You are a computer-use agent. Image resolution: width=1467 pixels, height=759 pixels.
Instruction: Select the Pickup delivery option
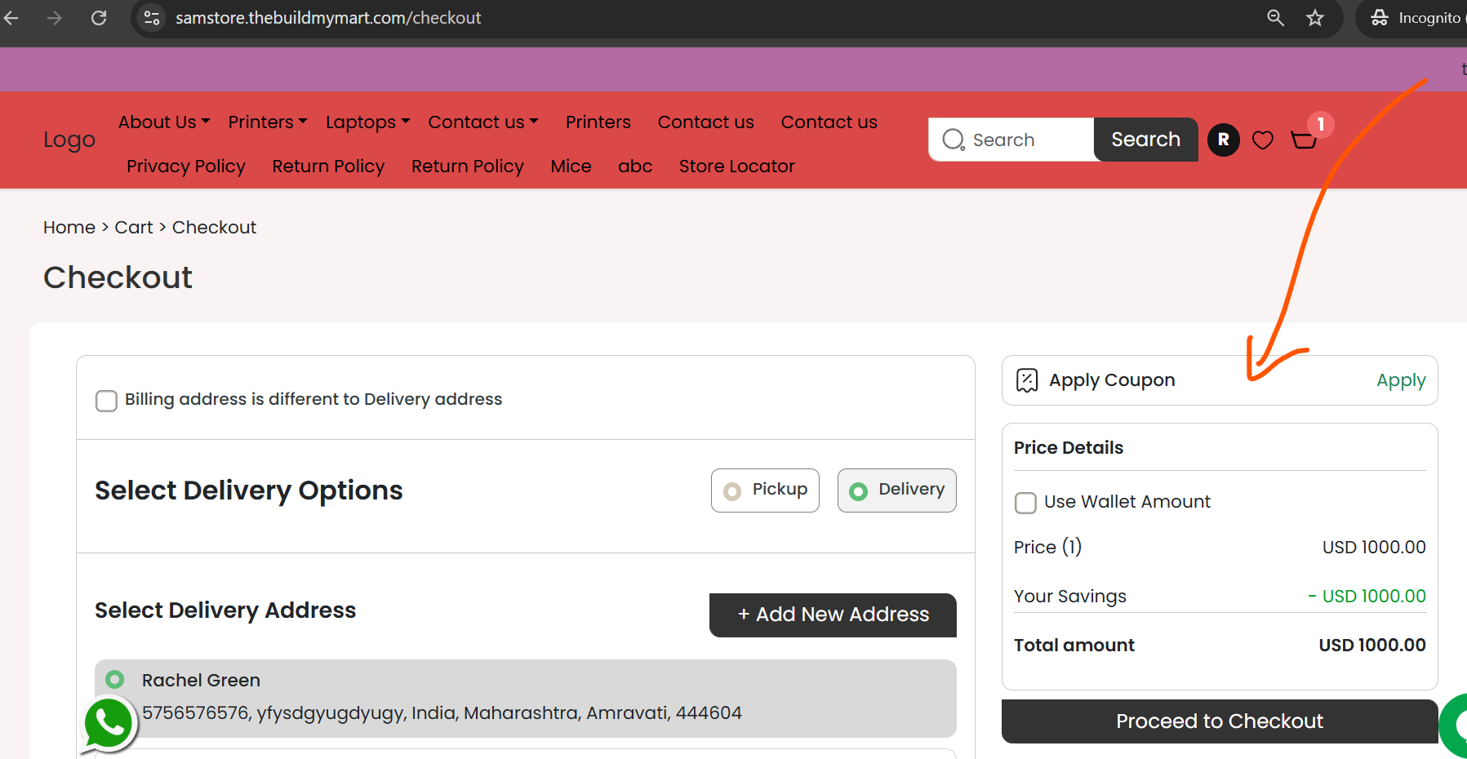pos(765,490)
